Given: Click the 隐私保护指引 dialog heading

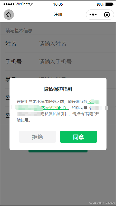Looking at the screenshot, I should [58, 89].
